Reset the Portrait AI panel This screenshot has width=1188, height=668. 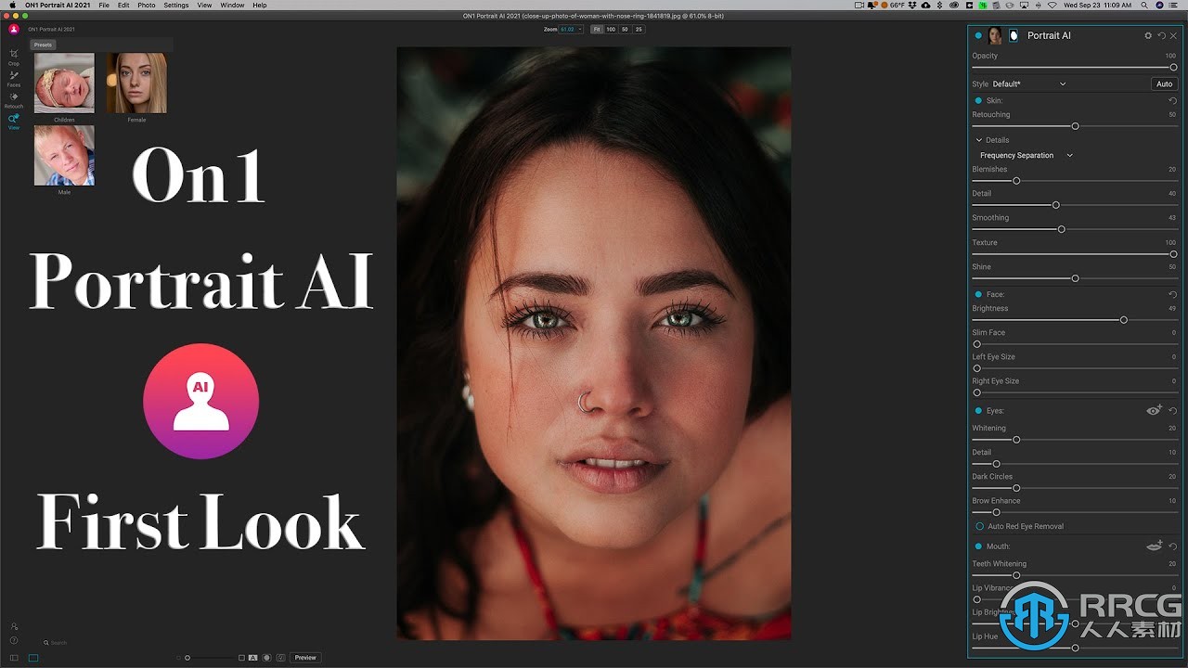(1161, 35)
